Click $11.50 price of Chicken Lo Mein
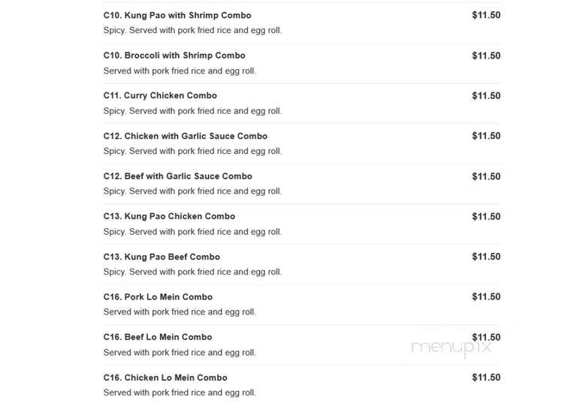This screenshot has height=409, width=586. click(486, 377)
